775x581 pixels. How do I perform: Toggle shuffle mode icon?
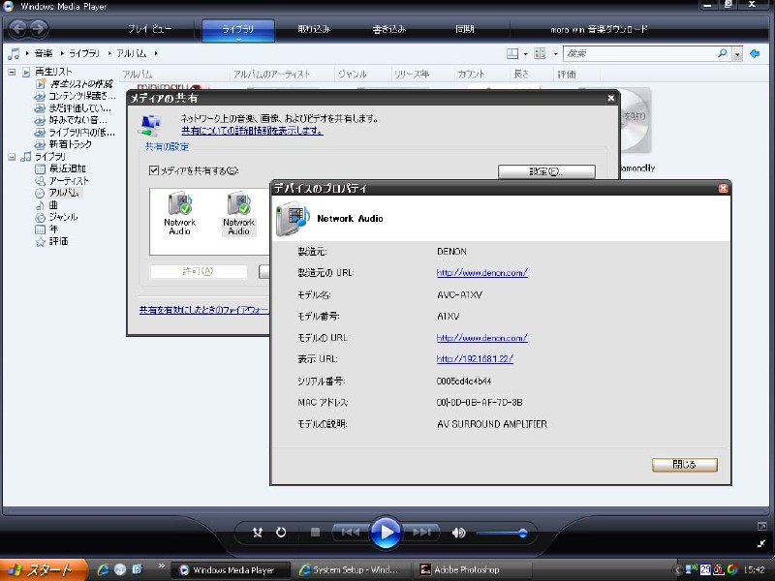tap(258, 532)
